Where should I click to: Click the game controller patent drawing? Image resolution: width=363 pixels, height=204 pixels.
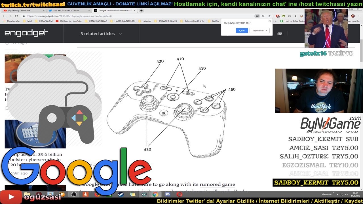(x=171, y=107)
